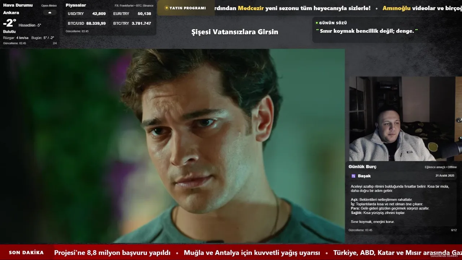Click the Virgo zodiac icon next to Başak
462x260 pixels.
(x=353, y=176)
